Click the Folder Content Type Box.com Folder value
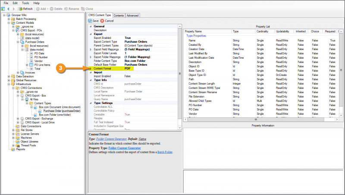 coord(135,61)
